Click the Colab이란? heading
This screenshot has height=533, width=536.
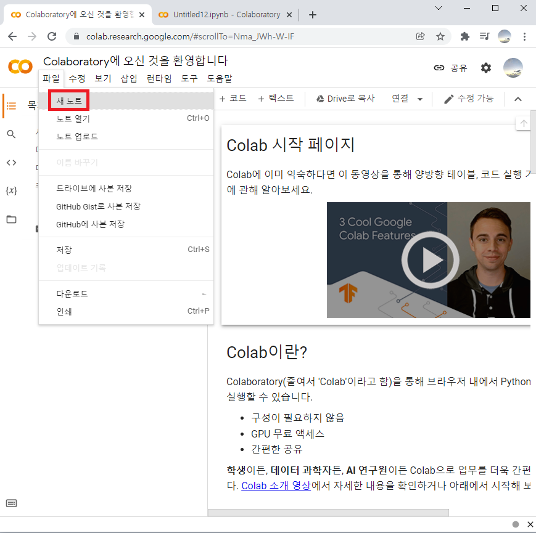(266, 352)
